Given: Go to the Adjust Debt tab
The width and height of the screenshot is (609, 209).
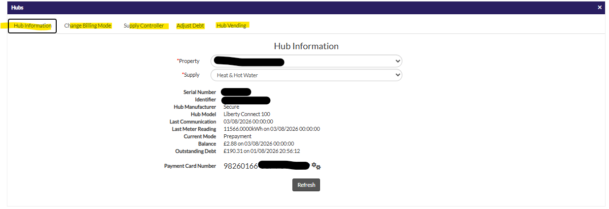Looking at the screenshot, I should (190, 26).
